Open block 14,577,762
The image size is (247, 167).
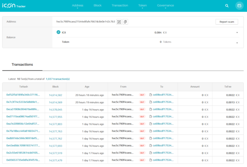tap(56, 139)
